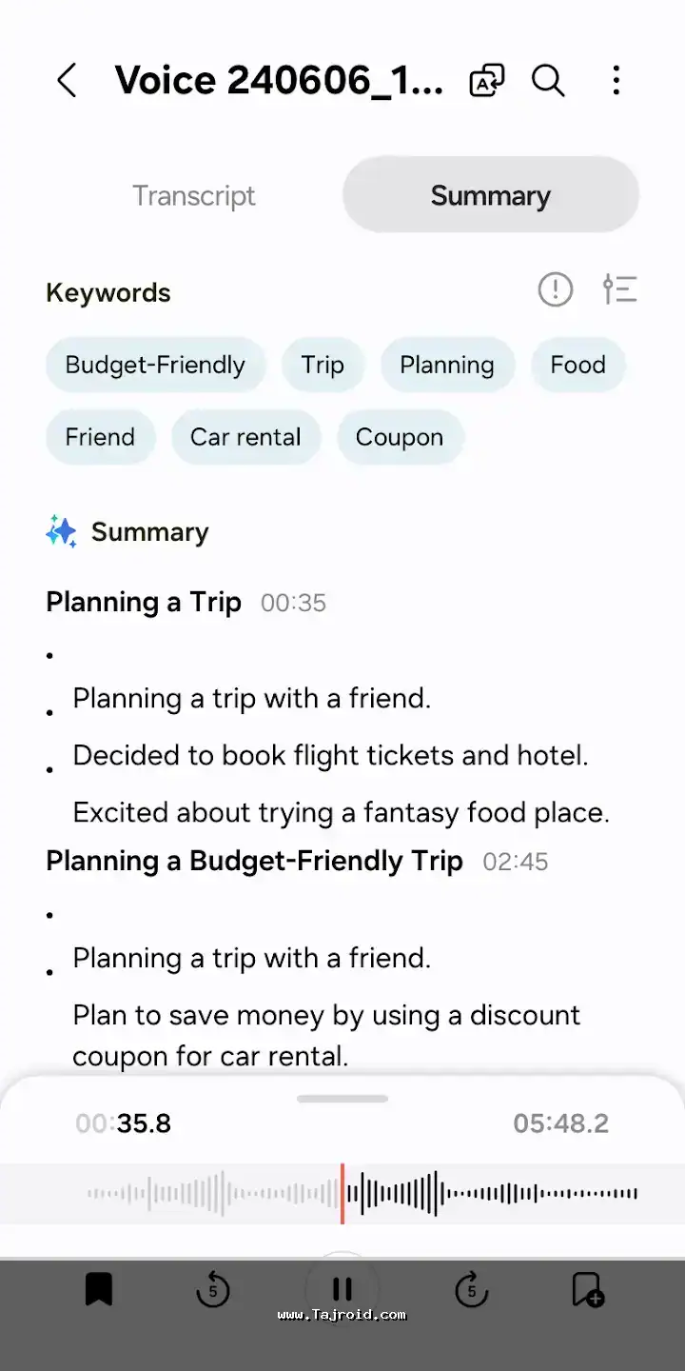The image size is (685, 1371).
Task: Switch to the Transcript tab
Action: click(194, 196)
